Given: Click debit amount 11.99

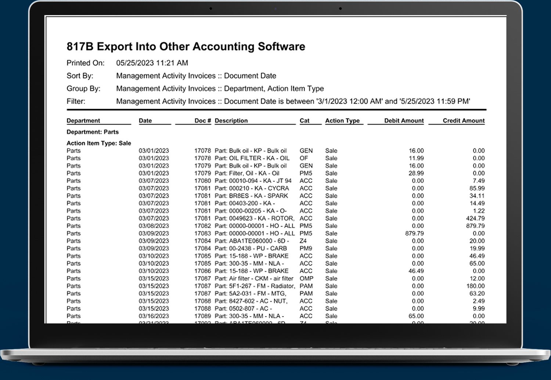Looking at the screenshot, I should tap(416, 158).
